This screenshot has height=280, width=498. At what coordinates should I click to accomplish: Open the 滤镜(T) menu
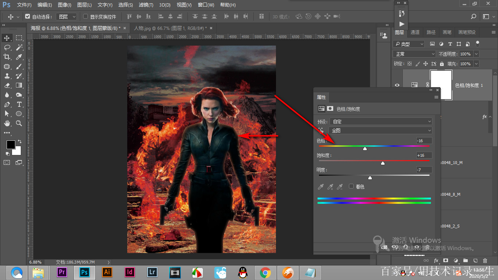point(146,5)
